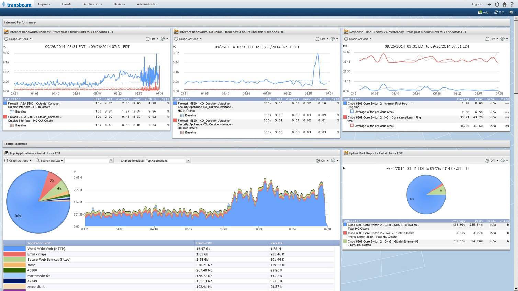Open the Help question mark icon
Image resolution: width=518 pixels, height=291 pixels.
pyautogui.click(x=512, y=4)
